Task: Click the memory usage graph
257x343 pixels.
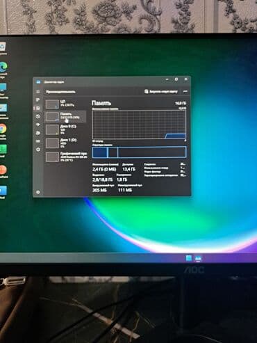Action: [139, 125]
